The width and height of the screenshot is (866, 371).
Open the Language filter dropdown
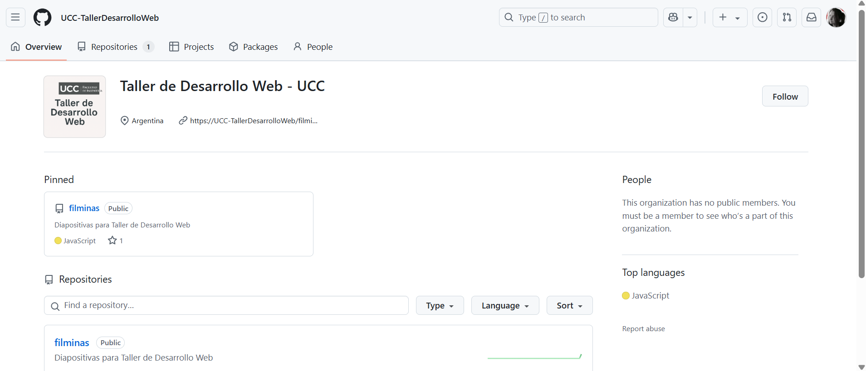(x=505, y=305)
